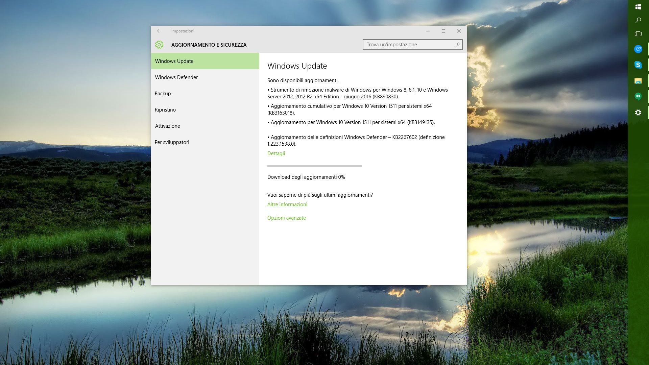Screen dimensions: 649x365
Task: Click 'Download degli aggiornamenti 0%' status text
Action: (x=306, y=177)
